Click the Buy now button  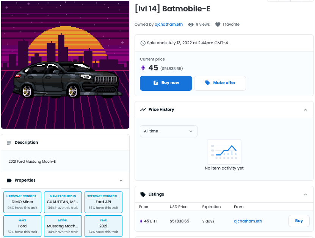point(166,83)
